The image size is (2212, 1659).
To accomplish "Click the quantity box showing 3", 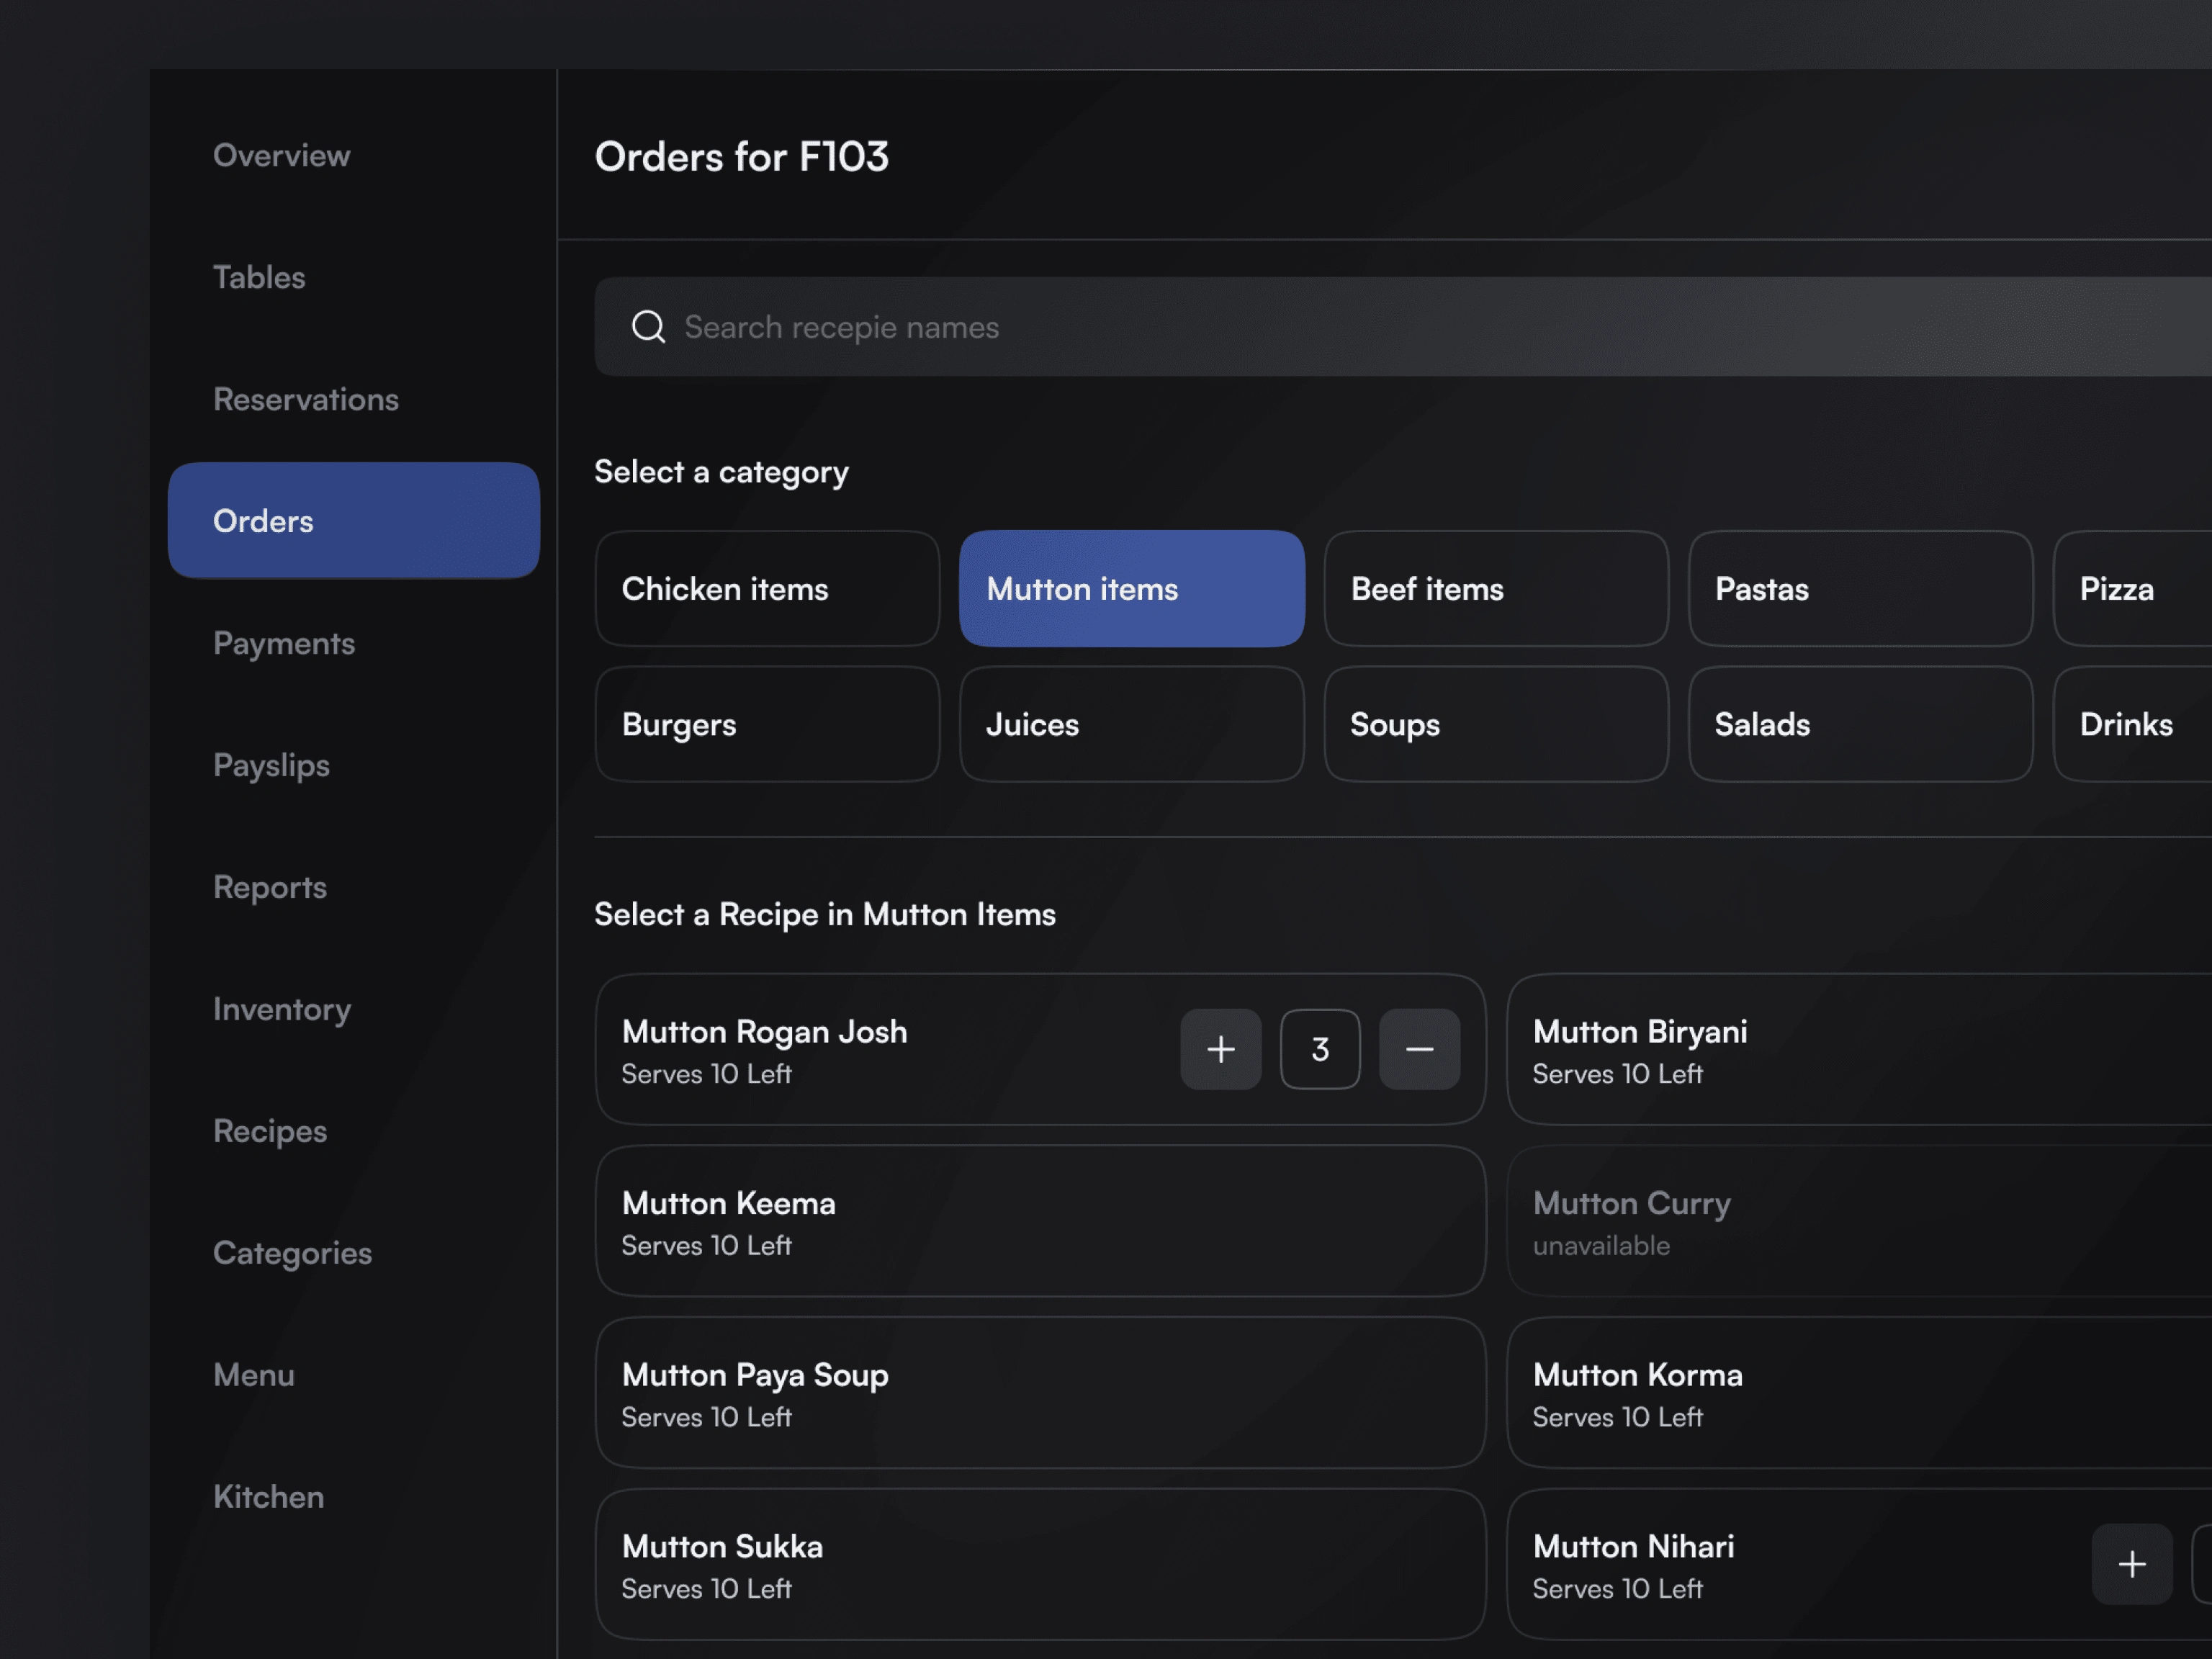I will [x=1319, y=1049].
